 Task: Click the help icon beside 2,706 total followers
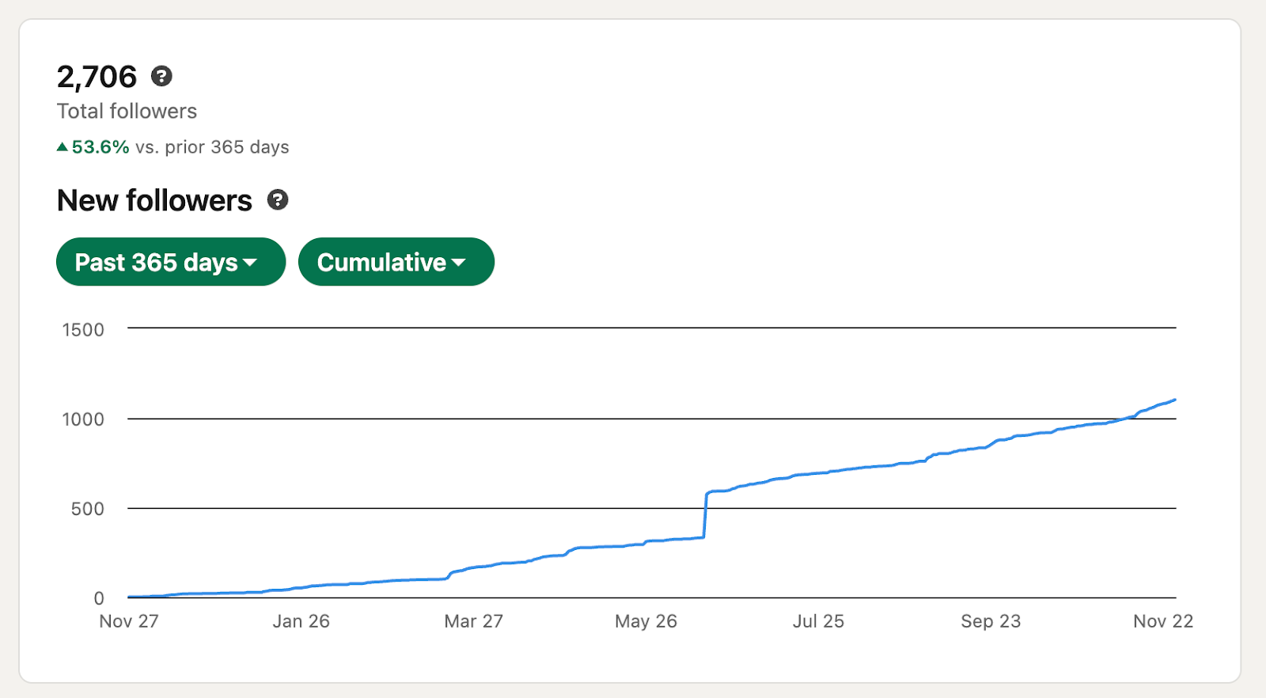[161, 76]
